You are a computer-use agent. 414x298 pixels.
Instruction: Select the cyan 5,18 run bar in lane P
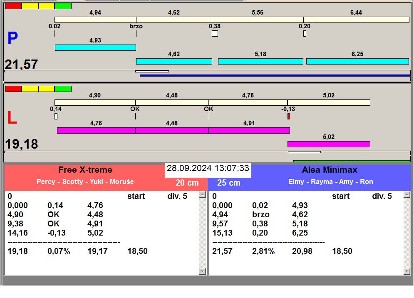pyautogui.click(x=260, y=61)
